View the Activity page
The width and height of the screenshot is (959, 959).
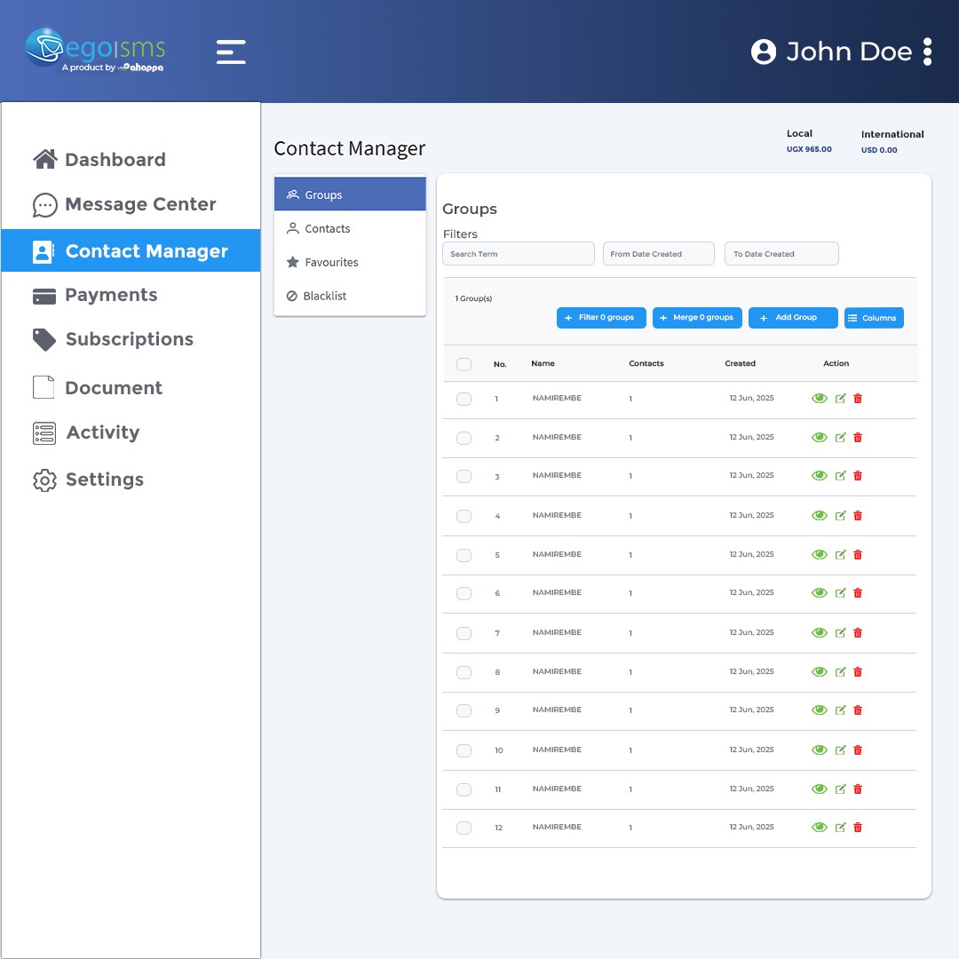click(x=85, y=432)
